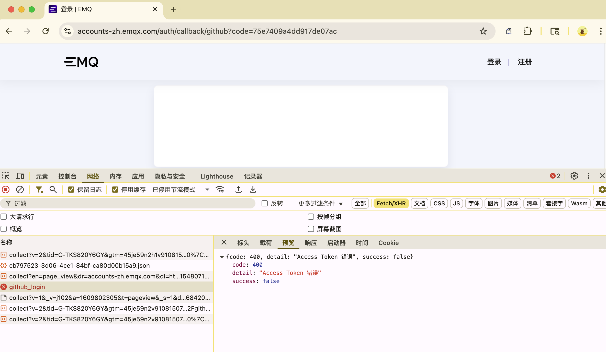Viewport: 606px width, 352px height.
Task: Click the 注册 link on the page
Action: coord(525,62)
